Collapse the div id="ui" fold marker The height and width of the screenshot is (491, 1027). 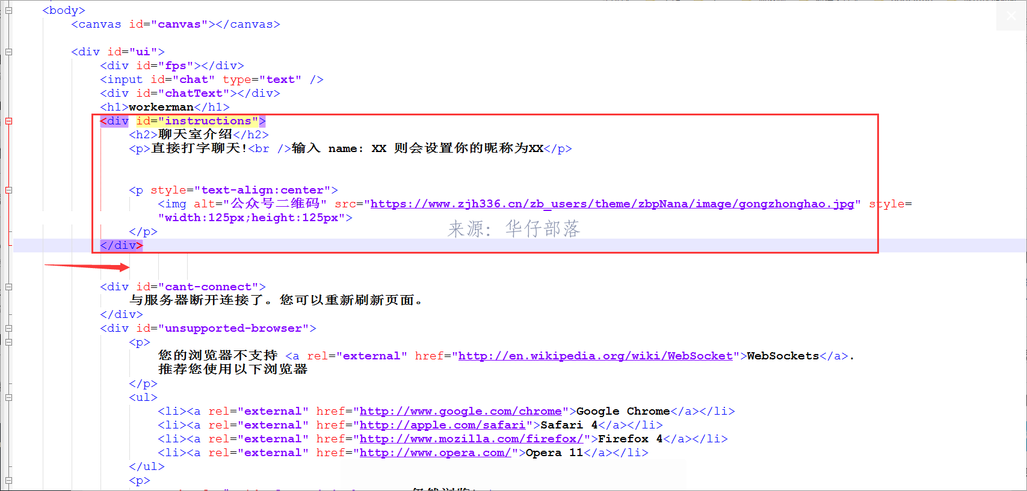8,52
